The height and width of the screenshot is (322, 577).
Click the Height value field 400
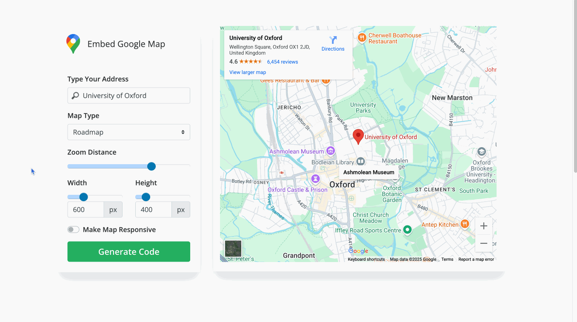154,210
